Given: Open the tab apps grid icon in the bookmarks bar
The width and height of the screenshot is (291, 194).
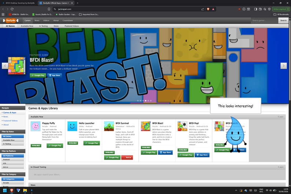Looking at the screenshot, I should [x=3, y=14].
